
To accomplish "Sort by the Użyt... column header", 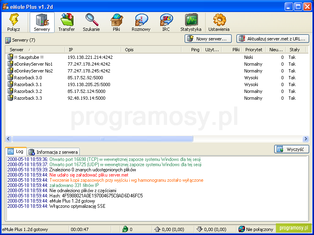I will click(x=212, y=50).
